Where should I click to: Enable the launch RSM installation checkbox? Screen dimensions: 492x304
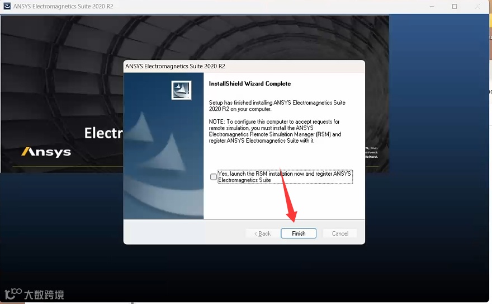click(x=214, y=177)
